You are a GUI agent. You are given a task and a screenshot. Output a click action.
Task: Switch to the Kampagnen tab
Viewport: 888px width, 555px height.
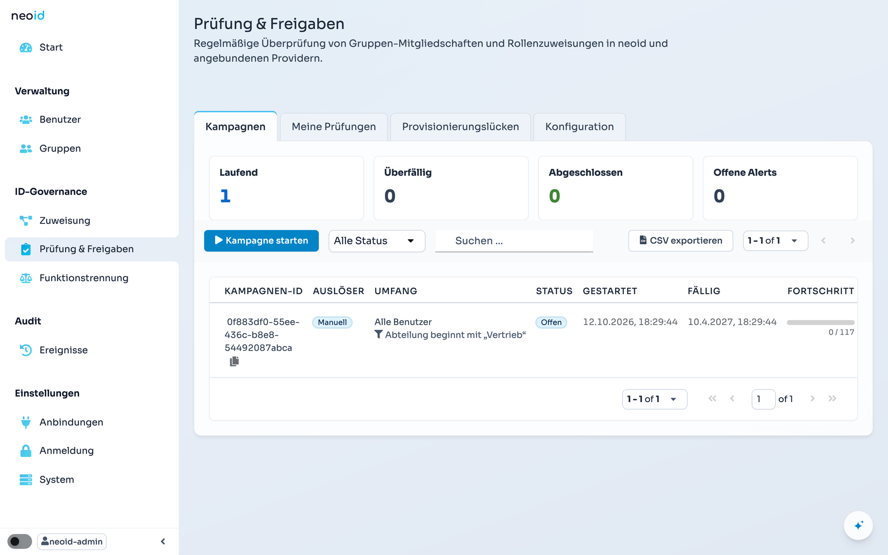[235, 127]
